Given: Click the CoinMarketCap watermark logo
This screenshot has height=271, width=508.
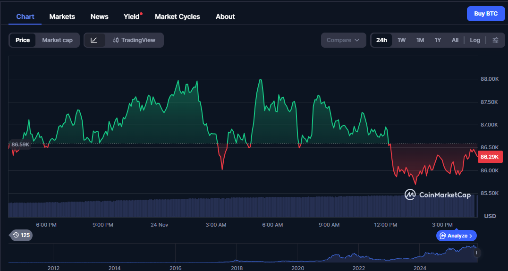Looking at the screenshot, I should tap(437, 195).
